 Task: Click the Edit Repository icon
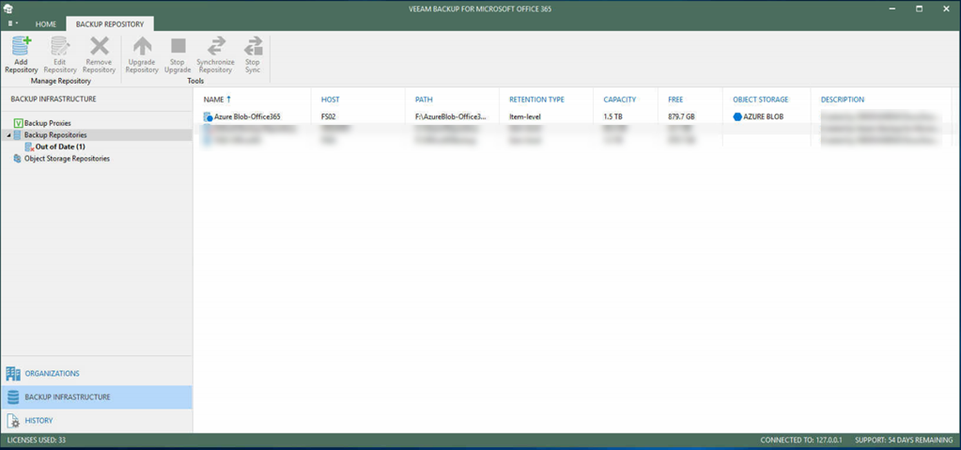tap(60, 46)
